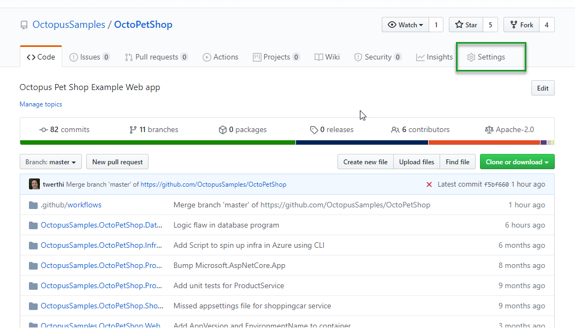Viewport: 575px width, 328px height.
Task: Go to the Issues tab
Action: tap(90, 57)
